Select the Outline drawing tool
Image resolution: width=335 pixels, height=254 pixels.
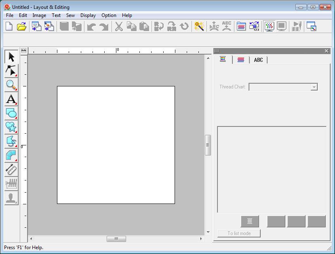11,141
